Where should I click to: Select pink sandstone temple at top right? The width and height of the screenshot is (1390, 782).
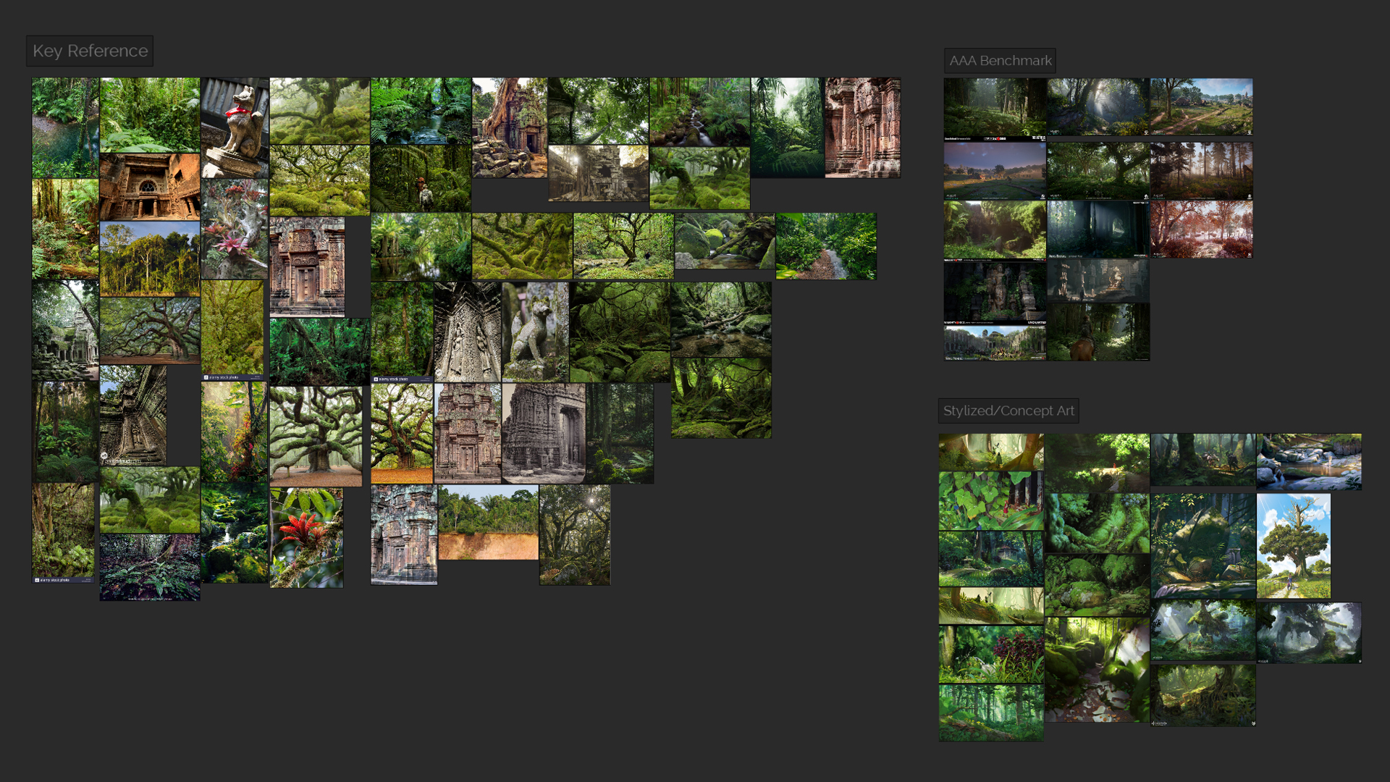tap(862, 127)
